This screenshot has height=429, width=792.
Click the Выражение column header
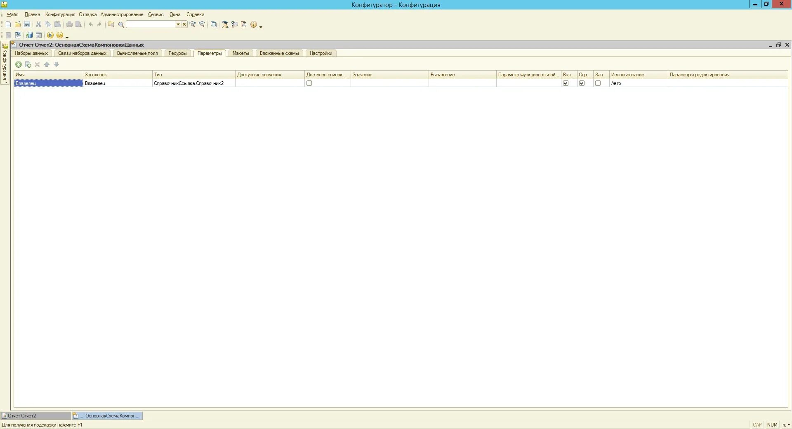point(462,75)
